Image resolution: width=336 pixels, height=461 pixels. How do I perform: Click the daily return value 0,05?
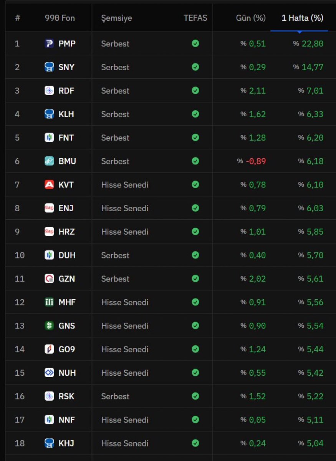coord(257,420)
